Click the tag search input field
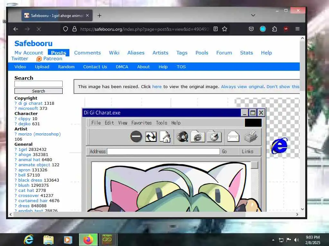 coord(39,84)
